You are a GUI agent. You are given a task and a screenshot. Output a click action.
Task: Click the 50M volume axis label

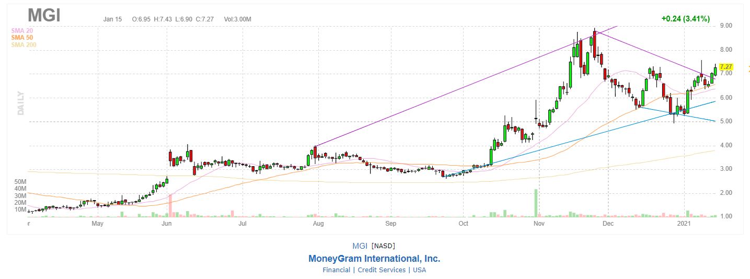pos(21,182)
